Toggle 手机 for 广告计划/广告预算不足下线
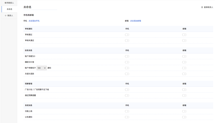Image resolution: width=215 pixels, height=123 pixels. 127,90
